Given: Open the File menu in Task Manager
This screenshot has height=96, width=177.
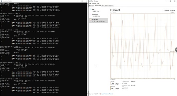Looking at the screenshot, I should click(90, 4).
